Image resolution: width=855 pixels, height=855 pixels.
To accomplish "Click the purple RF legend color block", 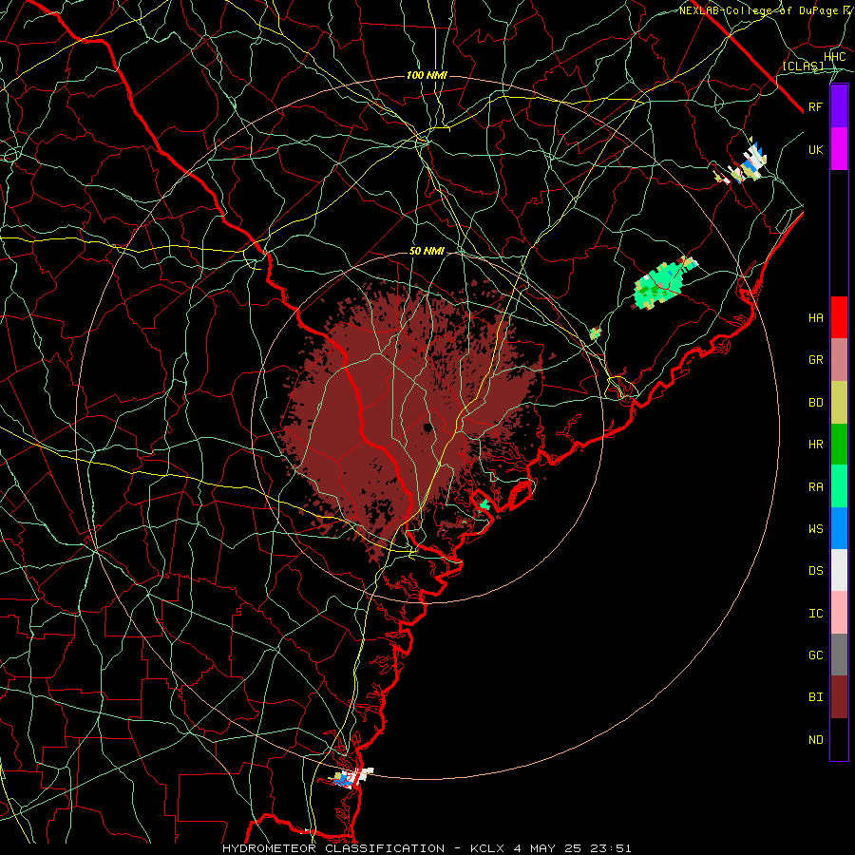I will tap(839, 106).
